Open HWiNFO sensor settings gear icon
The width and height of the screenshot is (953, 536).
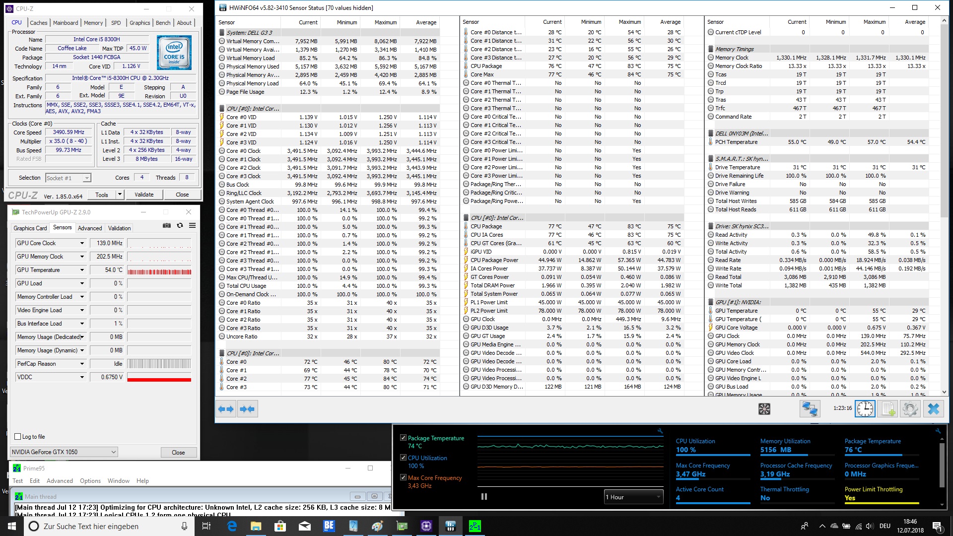pos(910,409)
